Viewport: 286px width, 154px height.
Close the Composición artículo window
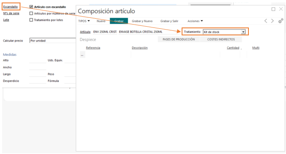[x=281, y=9]
